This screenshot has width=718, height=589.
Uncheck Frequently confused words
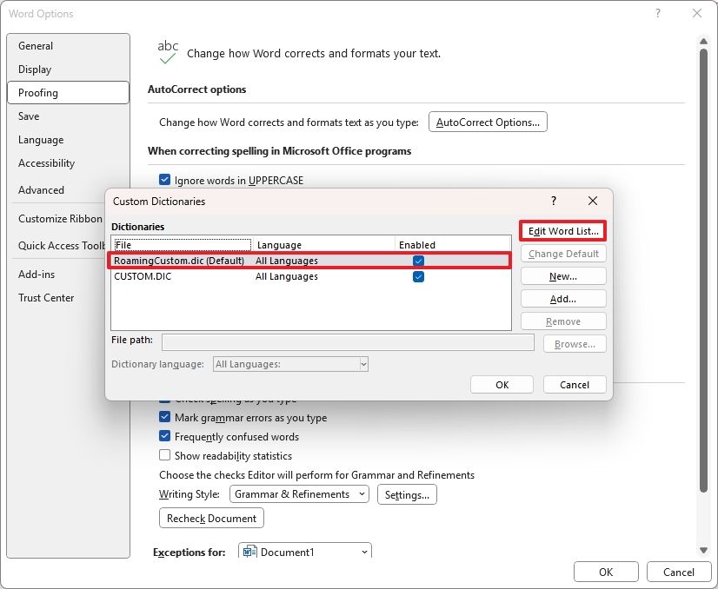pyautogui.click(x=164, y=436)
